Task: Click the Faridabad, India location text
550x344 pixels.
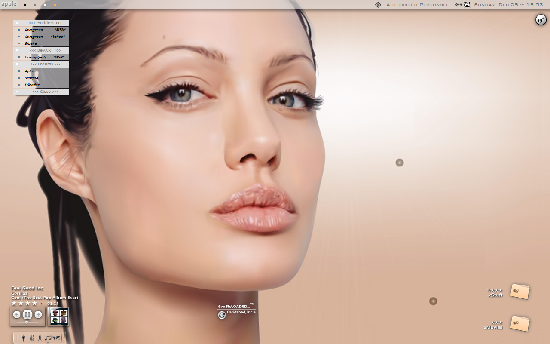Action: (242, 312)
